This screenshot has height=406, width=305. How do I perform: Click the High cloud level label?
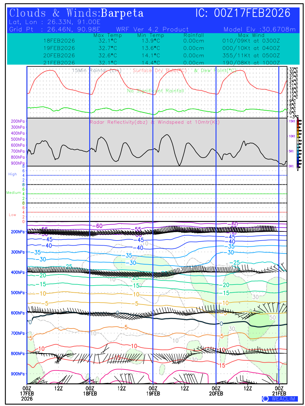click(x=13, y=174)
